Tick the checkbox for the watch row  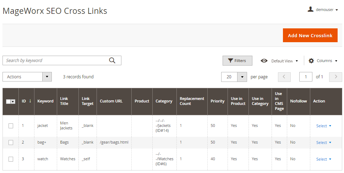11,159
